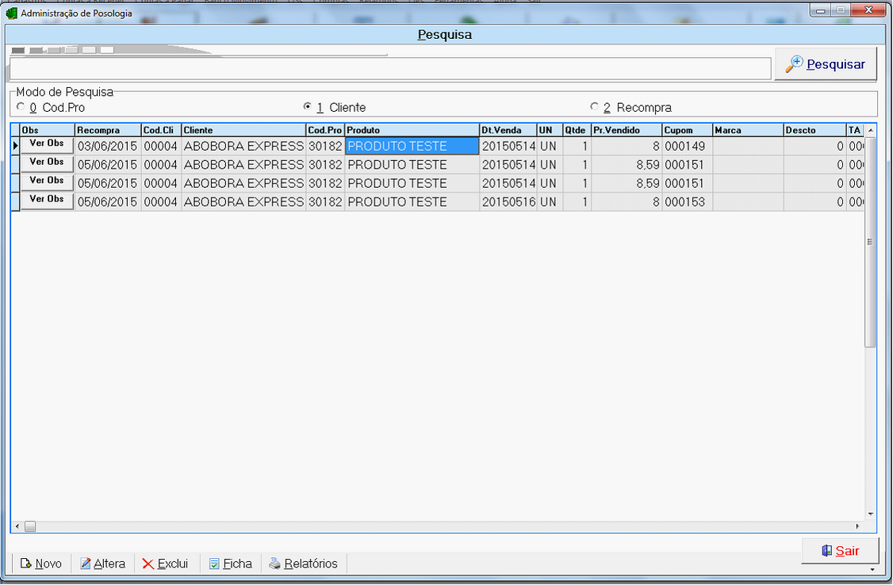The image size is (893, 585).
Task: Click Ver Obs button in first row
Action: [x=46, y=144]
